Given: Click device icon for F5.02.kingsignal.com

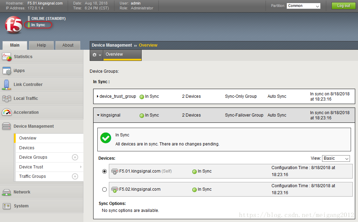Looking at the screenshot, I should 114,189.
